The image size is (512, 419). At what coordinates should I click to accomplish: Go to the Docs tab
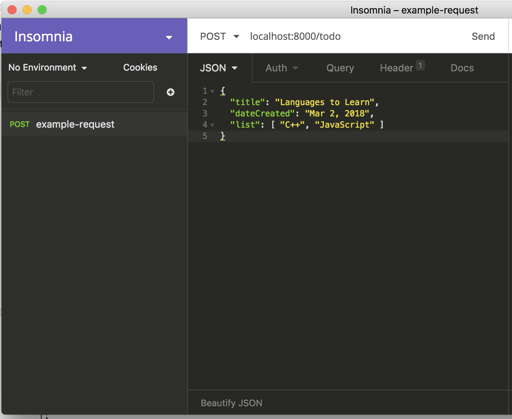pos(462,68)
